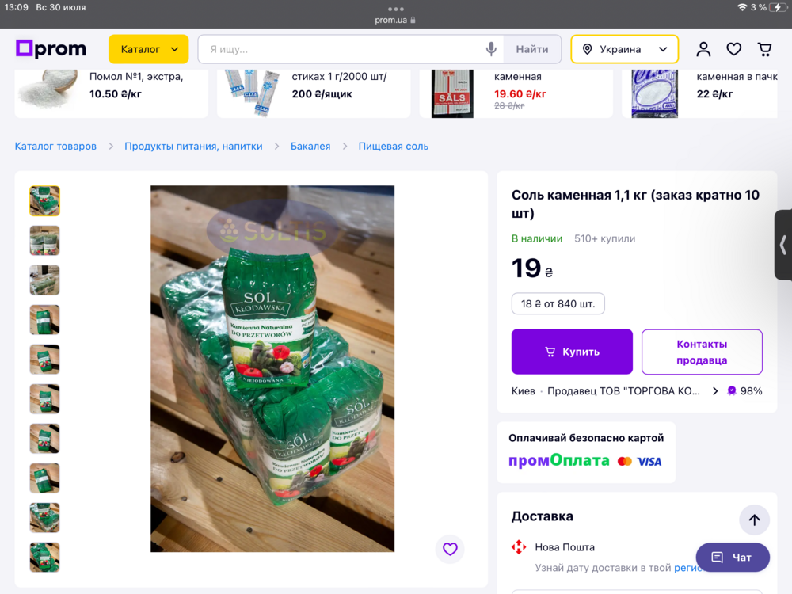Open the Чат support button
The width and height of the screenshot is (792, 594).
733,558
